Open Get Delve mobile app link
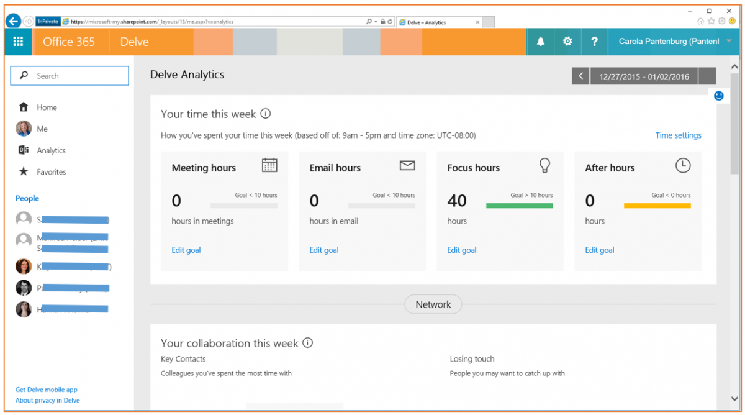This screenshot has width=745, height=415. tap(47, 390)
